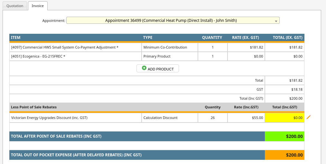Select the Commercial HWS Co-Payment Adjustment item
Screen dimensions: 326x164
(75, 47)
